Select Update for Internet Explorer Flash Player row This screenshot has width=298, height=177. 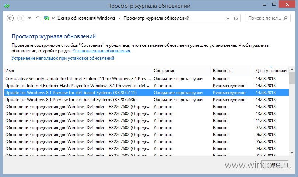click(x=146, y=86)
